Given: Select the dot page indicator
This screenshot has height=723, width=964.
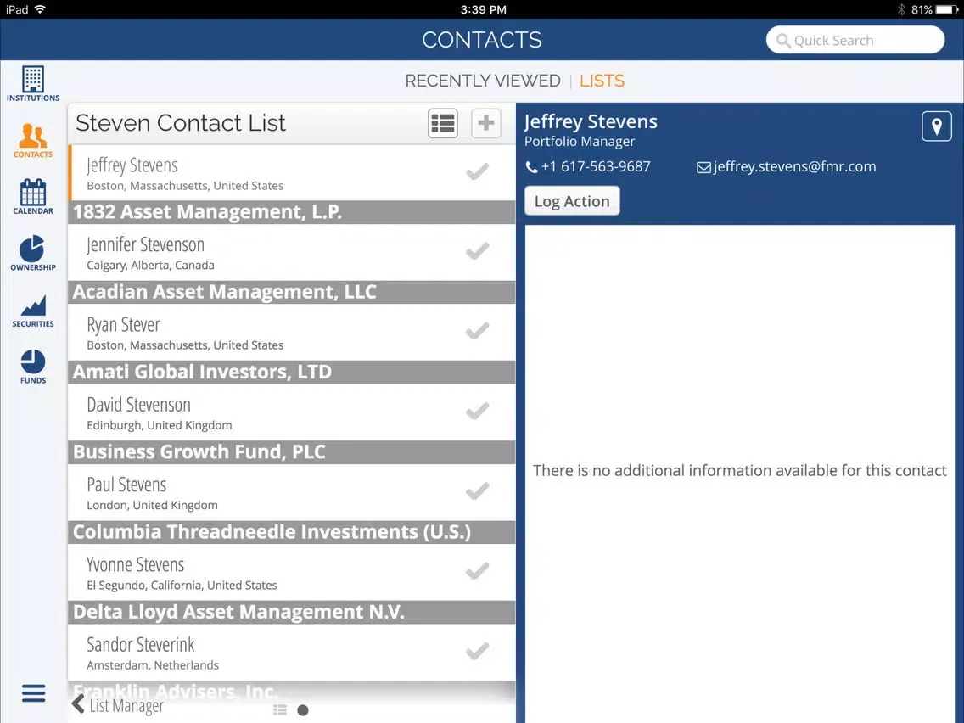Looking at the screenshot, I should point(302,710).
